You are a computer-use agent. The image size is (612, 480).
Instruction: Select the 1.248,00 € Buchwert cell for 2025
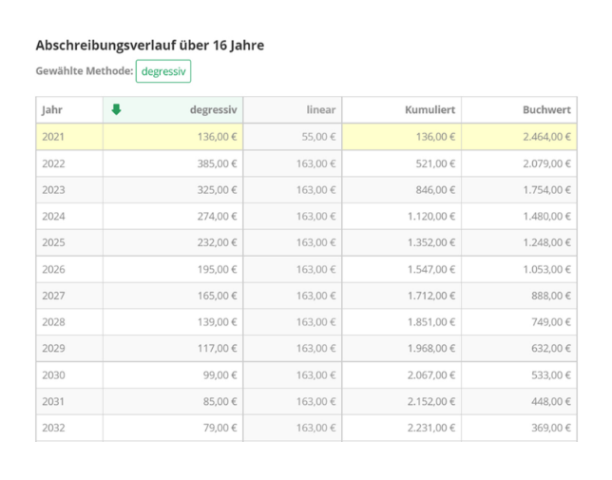(545, 243)
